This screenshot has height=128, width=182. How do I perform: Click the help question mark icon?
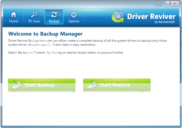[x=158, y=4]
